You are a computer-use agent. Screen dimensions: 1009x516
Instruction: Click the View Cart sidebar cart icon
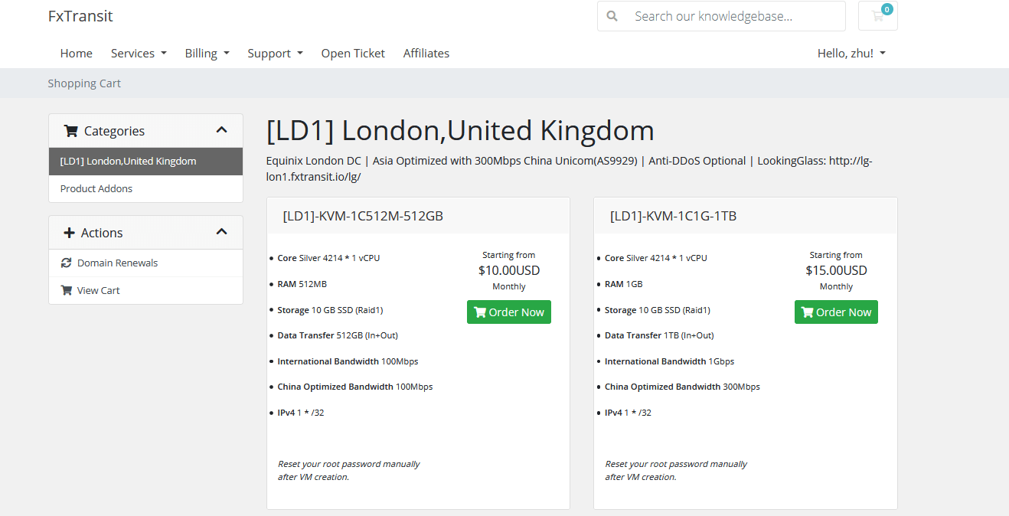click(67, 290)
